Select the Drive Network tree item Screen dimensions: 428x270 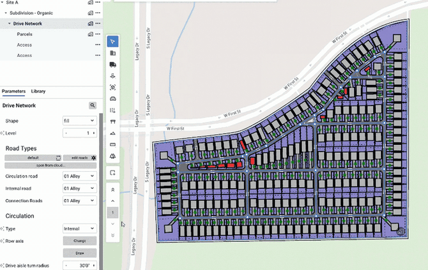coord(27,24)
